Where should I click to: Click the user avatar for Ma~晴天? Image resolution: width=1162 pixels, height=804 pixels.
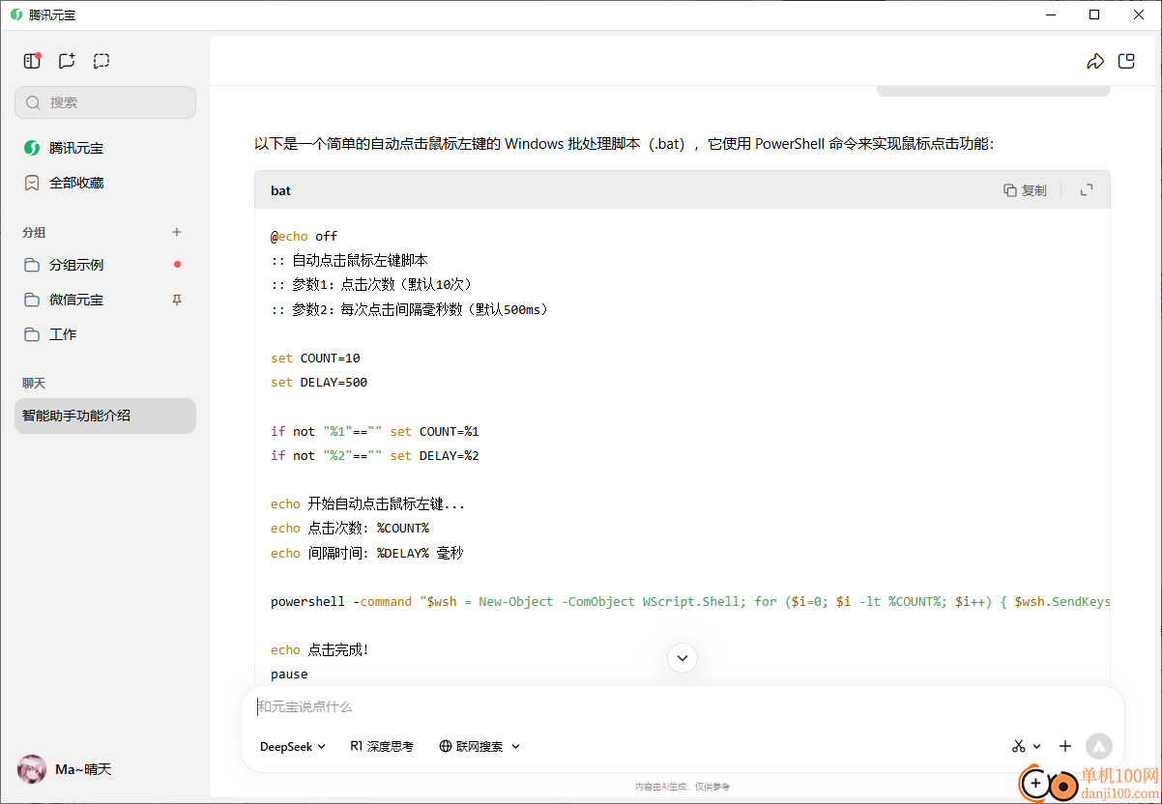(32, 769)
